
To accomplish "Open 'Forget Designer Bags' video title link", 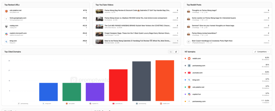I will point(137,33).
